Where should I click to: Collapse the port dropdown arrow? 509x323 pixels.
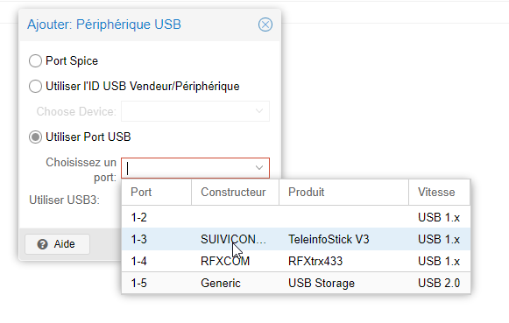(259, 168)
